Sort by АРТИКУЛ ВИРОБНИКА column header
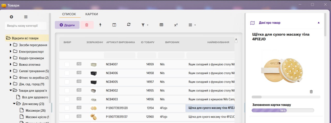Viewport: 331px width, 123px height. [121, 42]
